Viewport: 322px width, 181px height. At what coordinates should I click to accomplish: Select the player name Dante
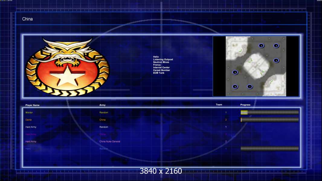point(28,120)
